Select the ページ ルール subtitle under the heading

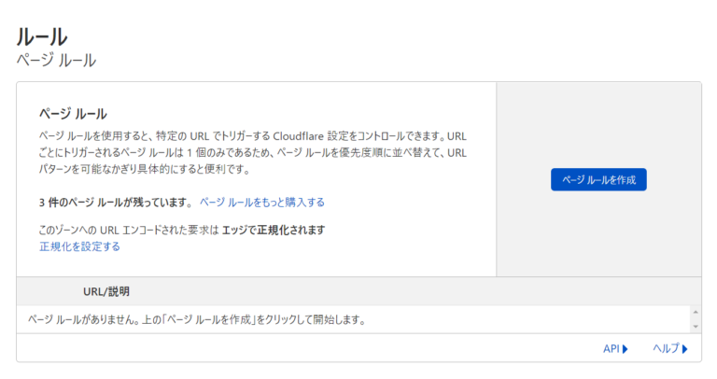click(56, 60)
